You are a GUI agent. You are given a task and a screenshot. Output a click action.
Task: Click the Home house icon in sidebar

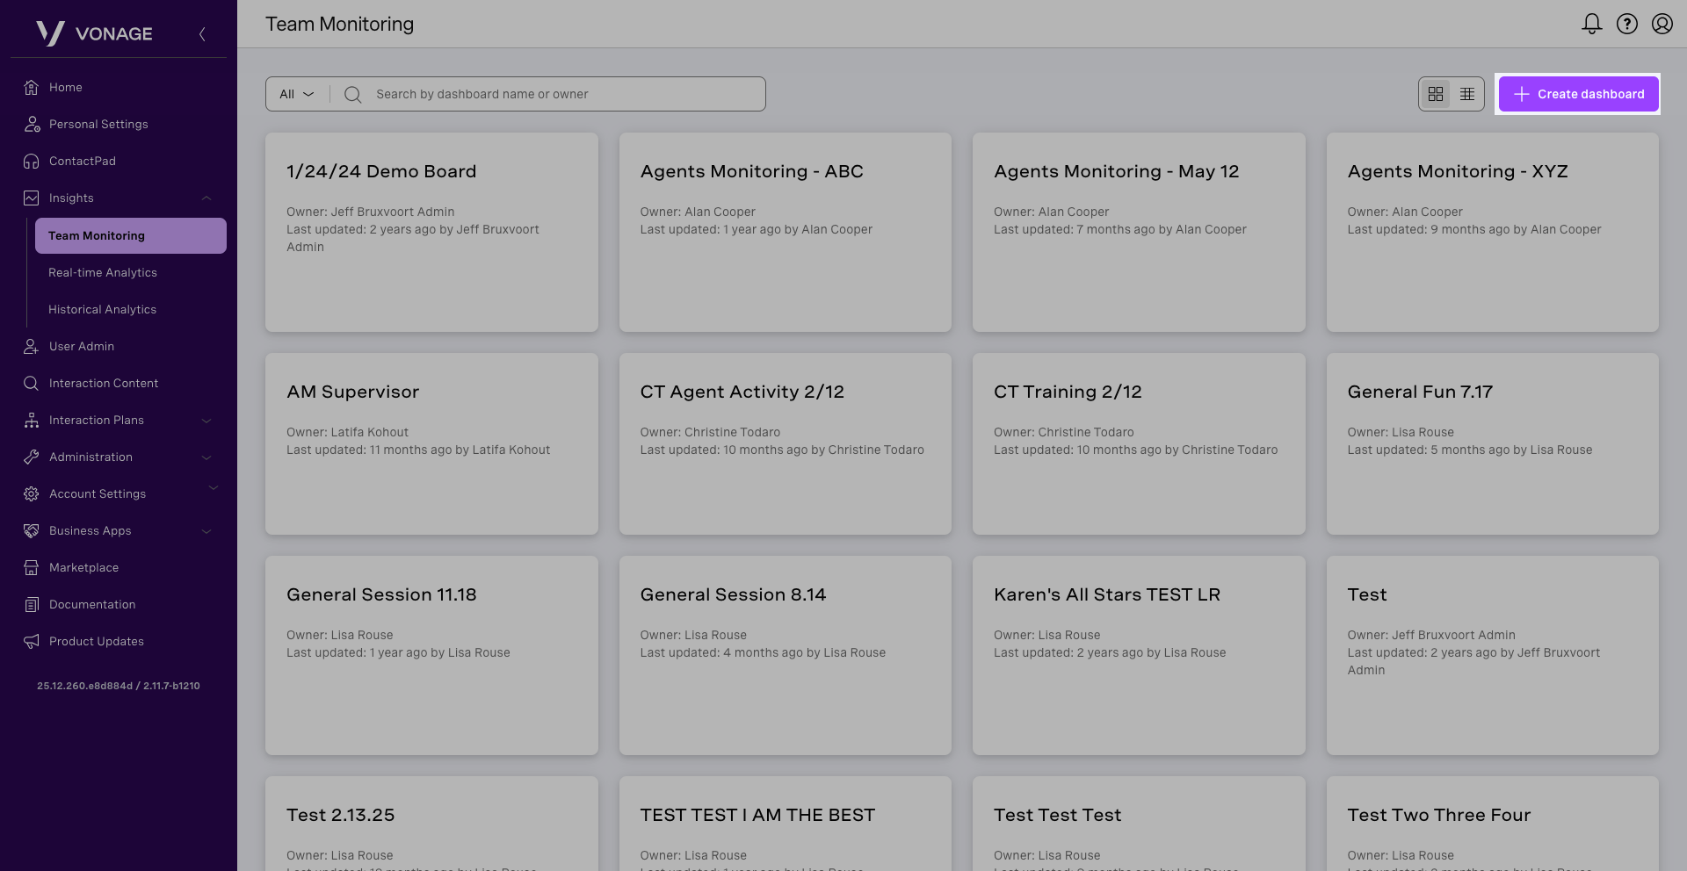click(32, 87)
